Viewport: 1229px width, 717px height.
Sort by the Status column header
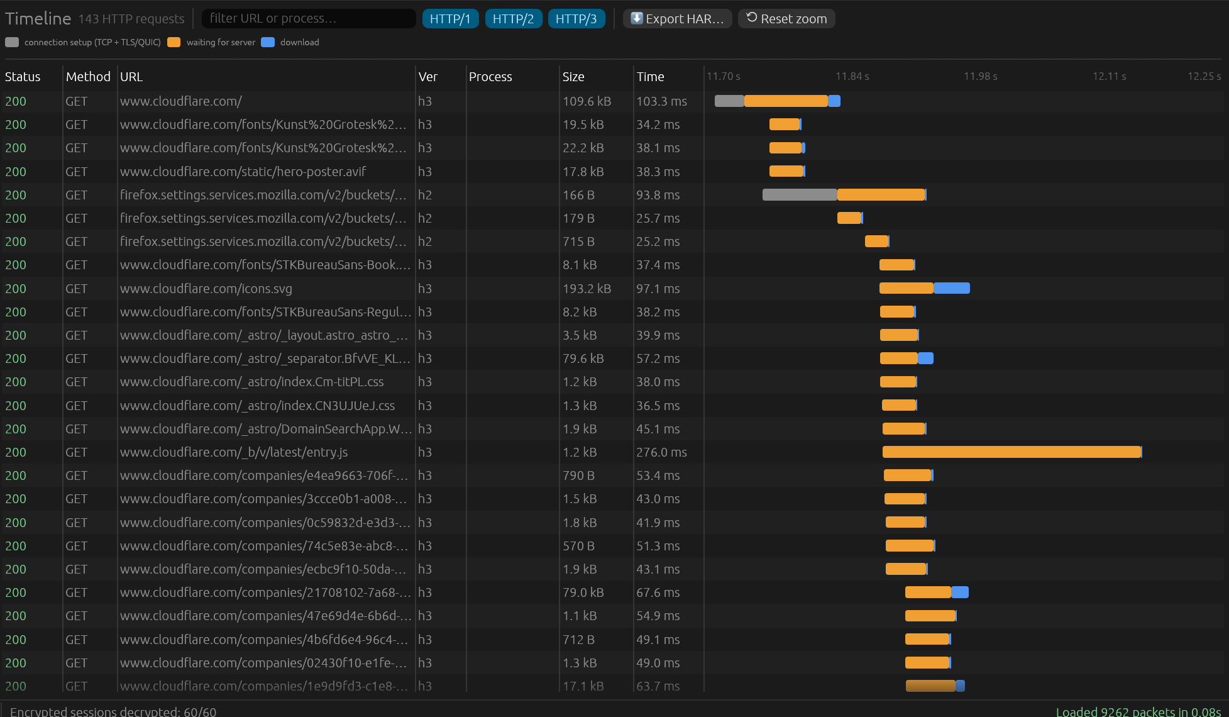23,77
